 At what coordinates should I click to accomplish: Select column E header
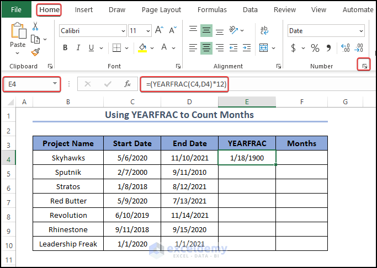point(247,102)
